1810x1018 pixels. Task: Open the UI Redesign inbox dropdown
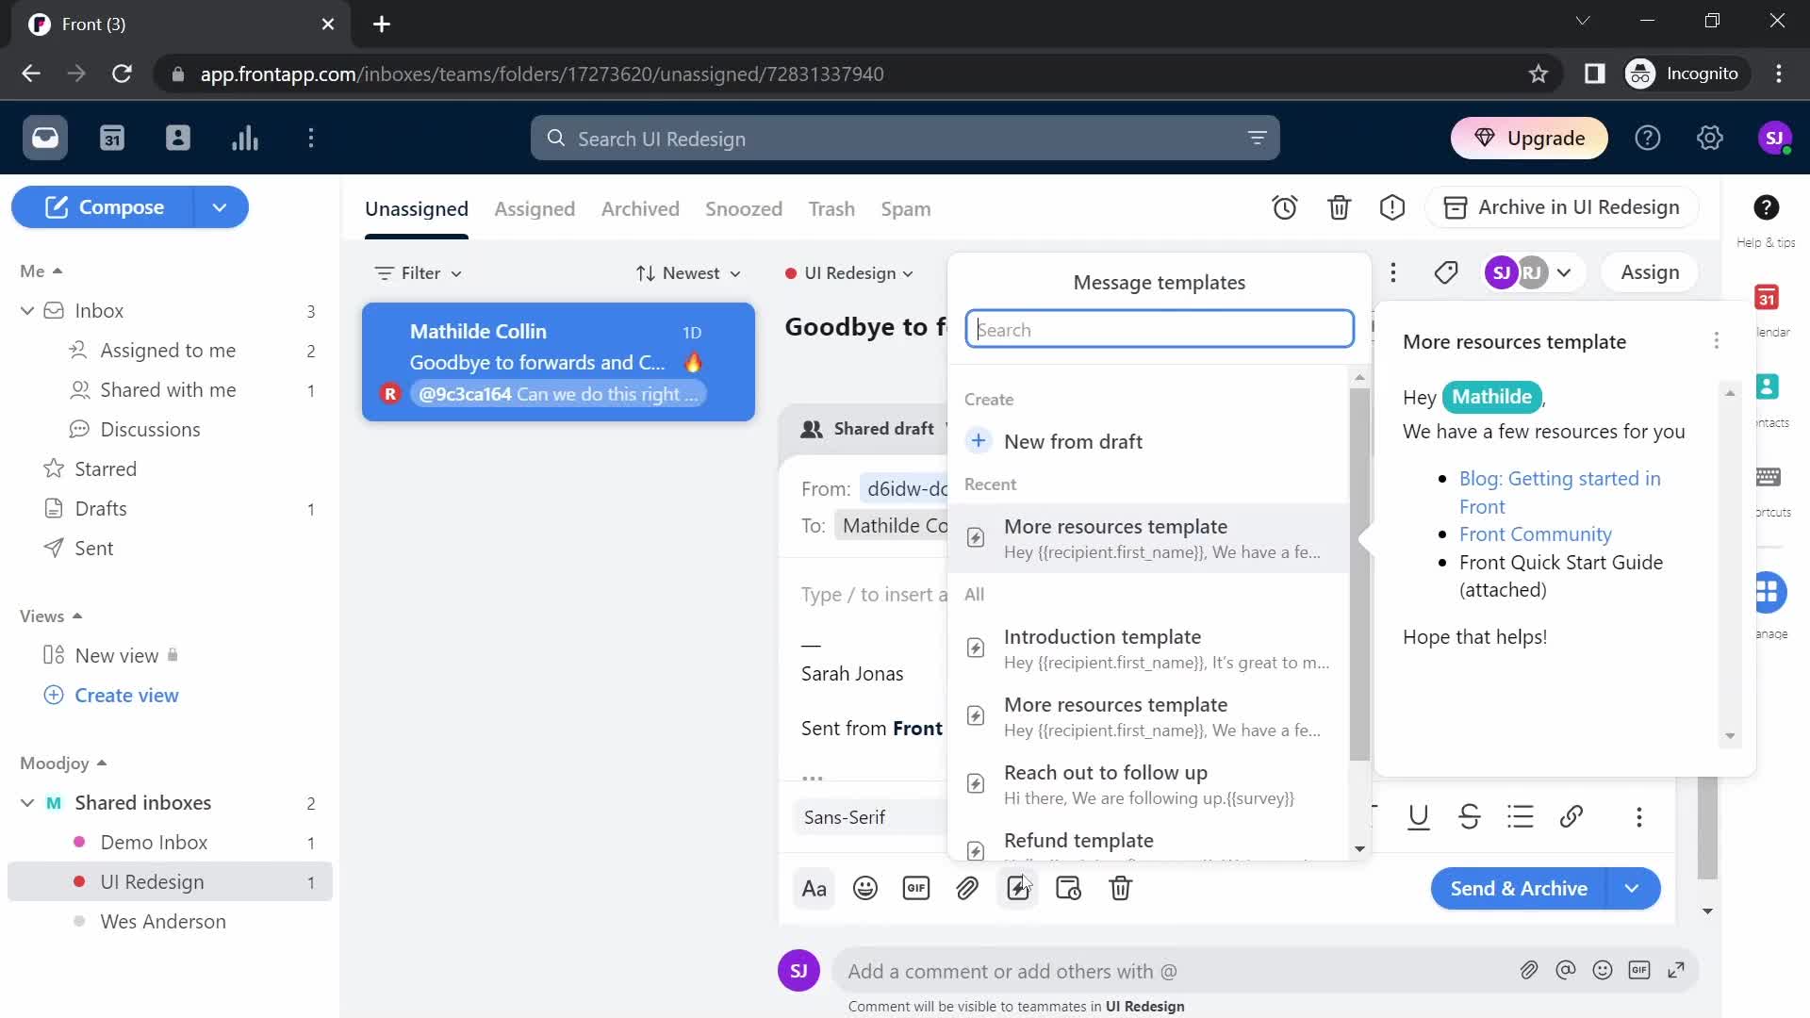point(849,273)
